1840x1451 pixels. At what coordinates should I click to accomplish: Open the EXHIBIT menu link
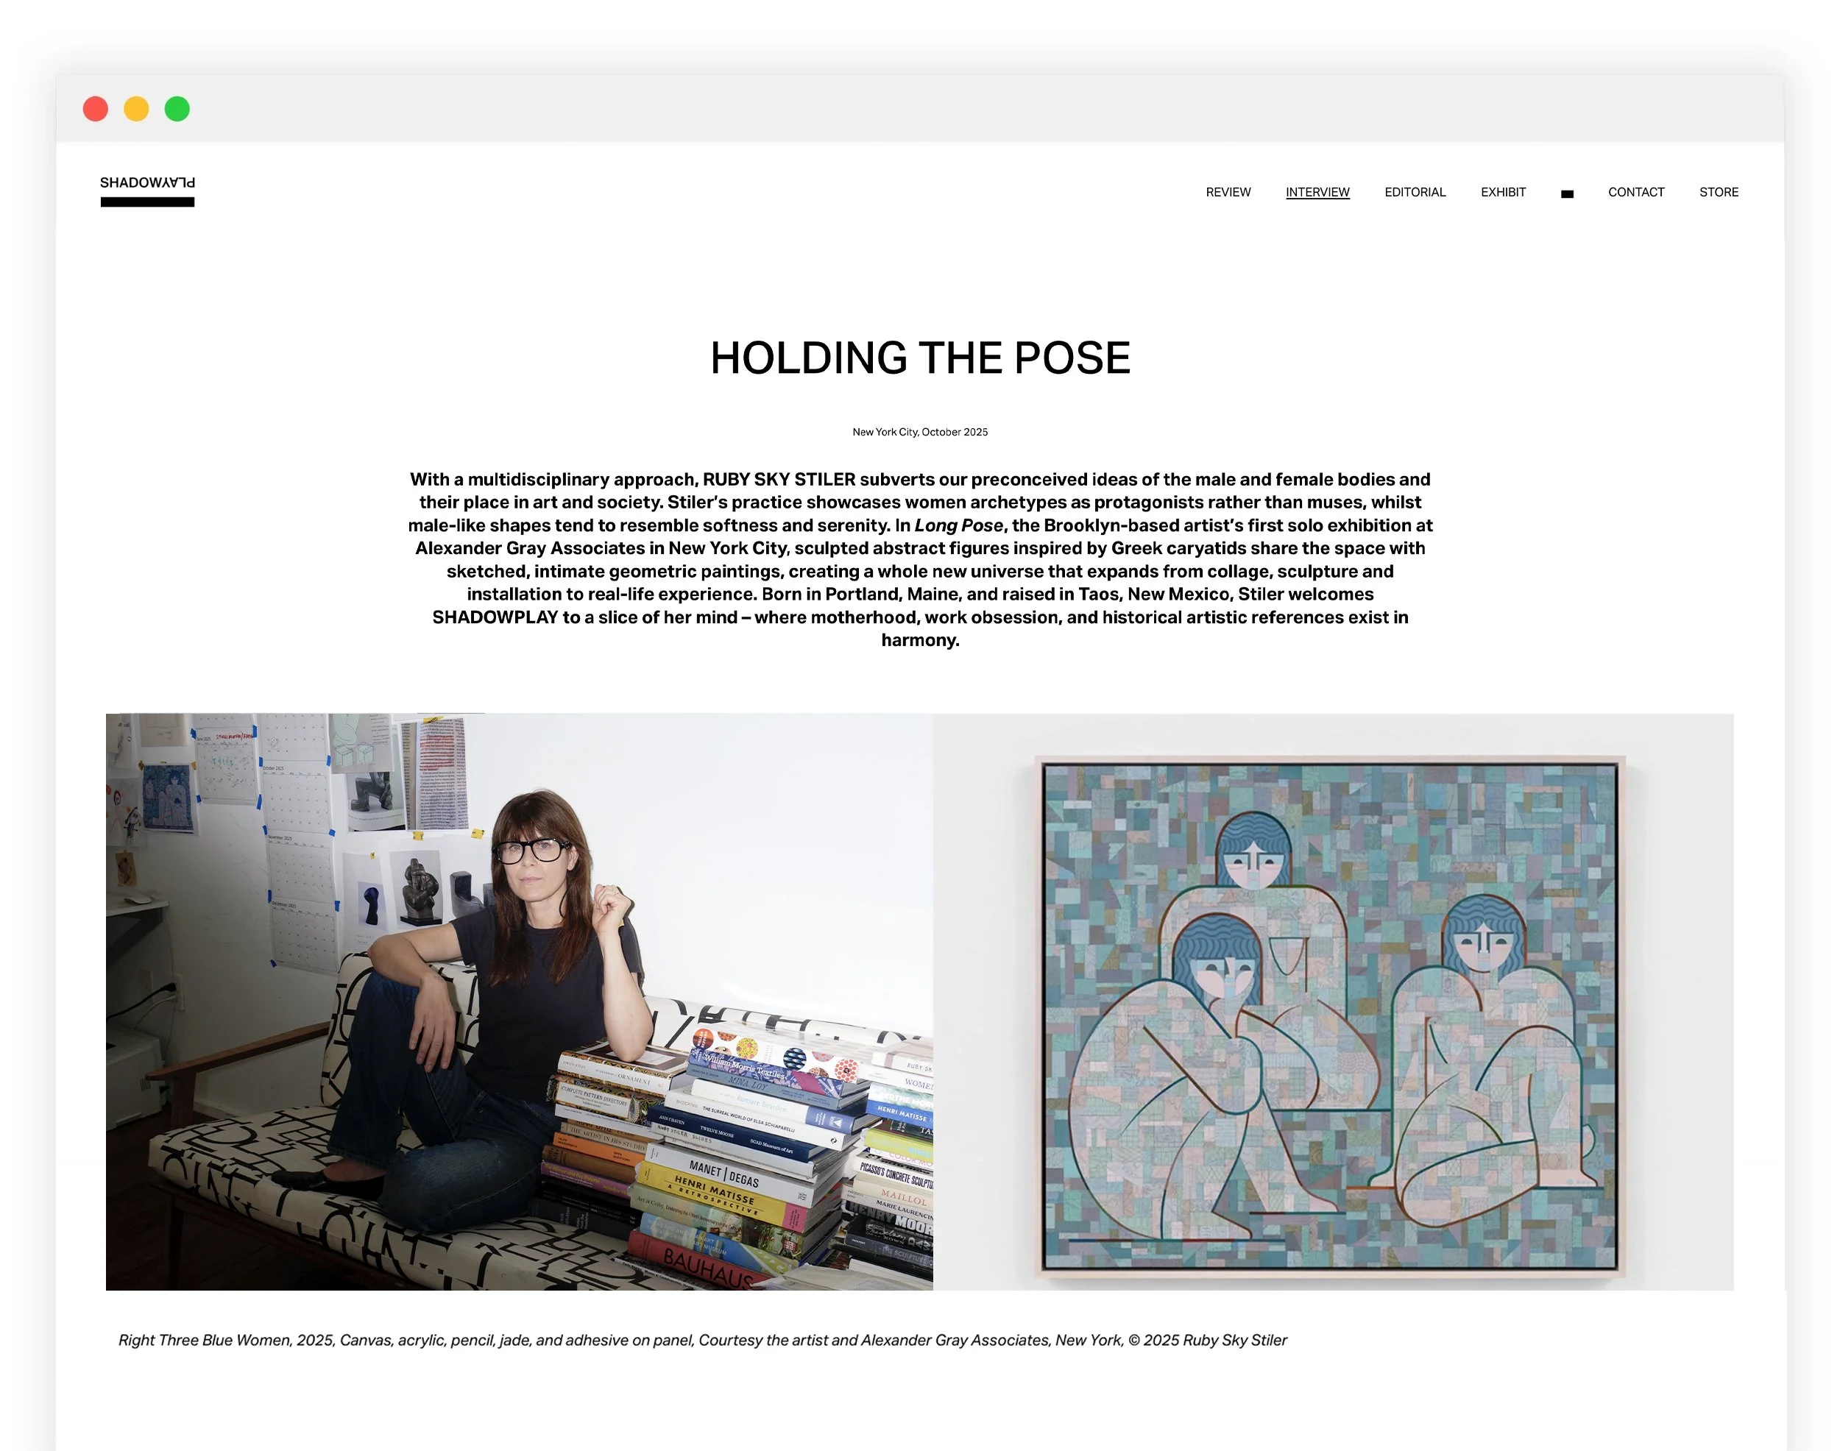click(1503, 192)
